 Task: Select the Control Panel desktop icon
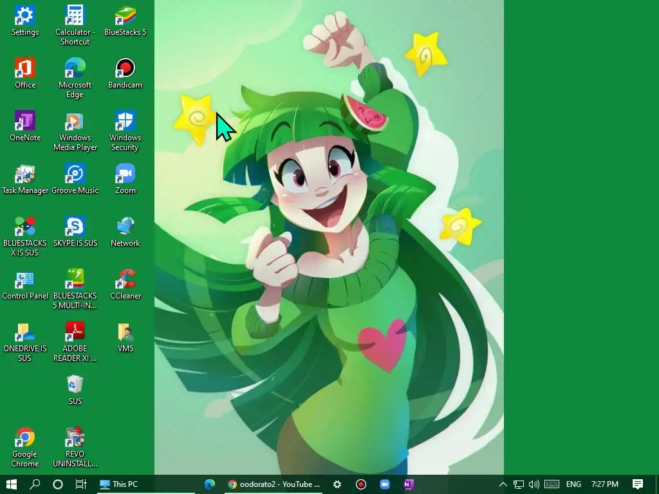[25, 285]
